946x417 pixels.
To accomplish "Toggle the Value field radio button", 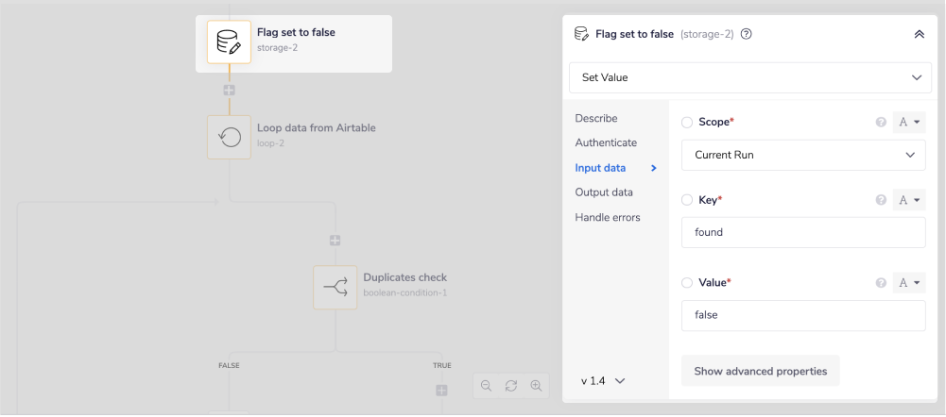I will coord(687,283).
